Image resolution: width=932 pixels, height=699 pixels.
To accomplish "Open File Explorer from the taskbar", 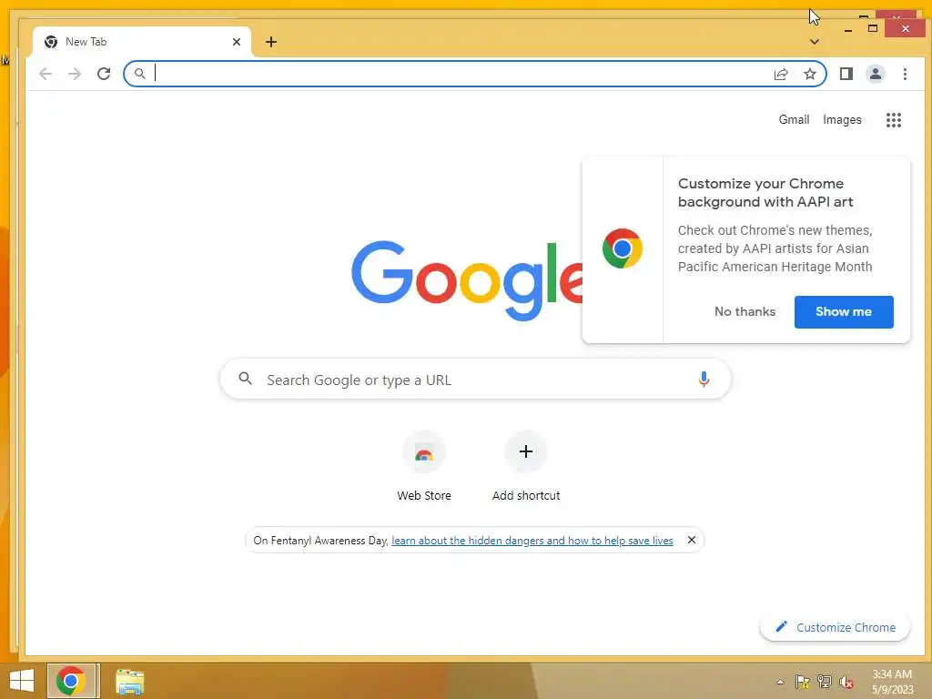I will click(129, 681).
